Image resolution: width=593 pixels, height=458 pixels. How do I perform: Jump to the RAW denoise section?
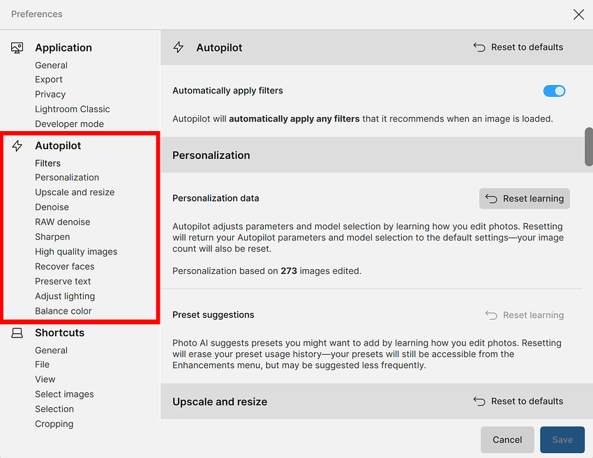pyautogui.click(x=63, y=222)
